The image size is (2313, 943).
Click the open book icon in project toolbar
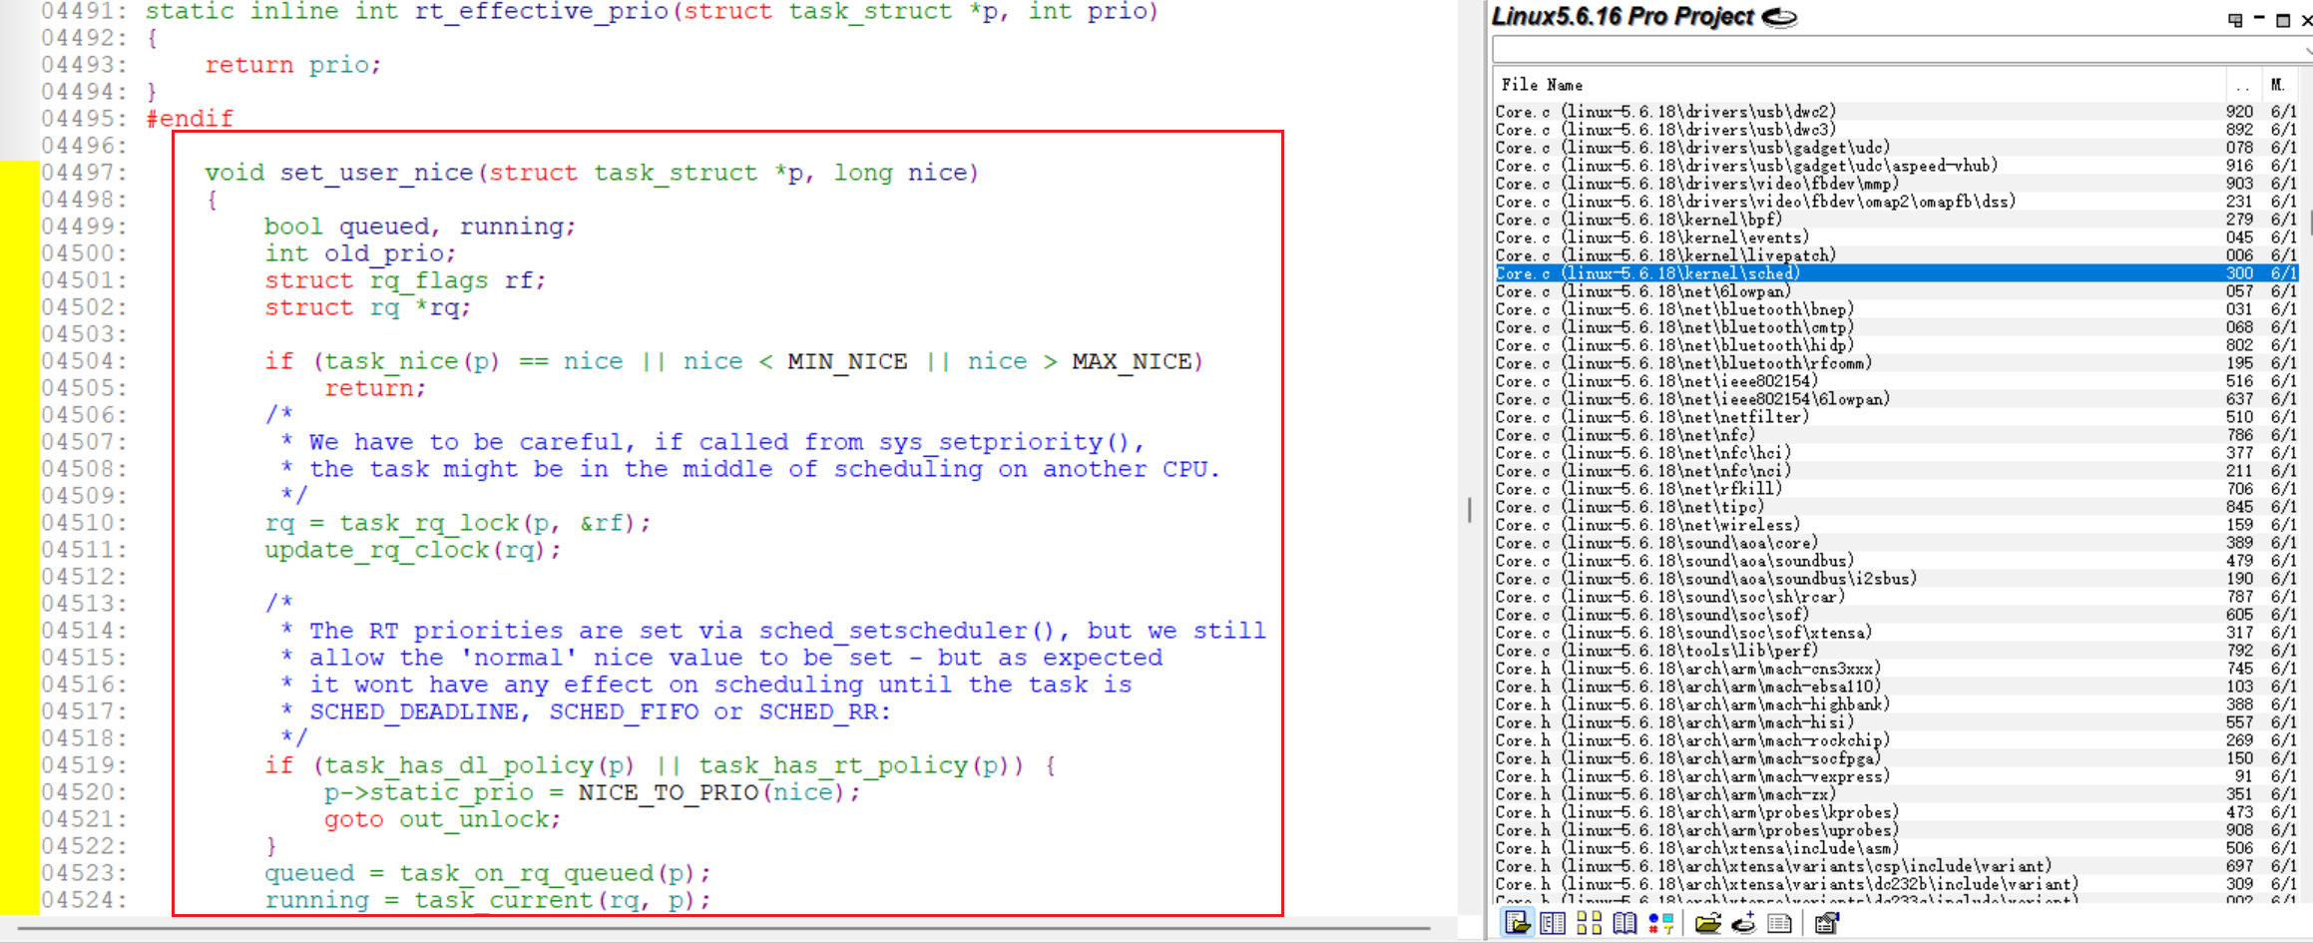(1624, 923)
